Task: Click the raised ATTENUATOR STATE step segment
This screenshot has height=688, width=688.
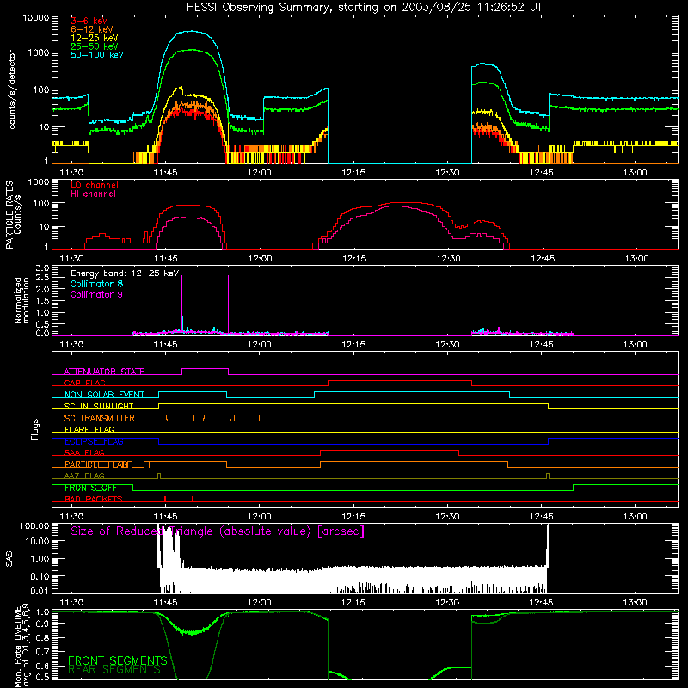Action: click(205, 369)
